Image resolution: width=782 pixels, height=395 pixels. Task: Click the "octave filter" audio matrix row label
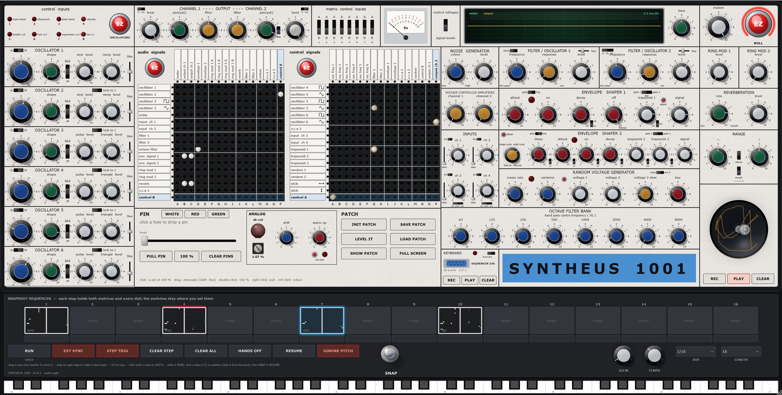(154, 149)
